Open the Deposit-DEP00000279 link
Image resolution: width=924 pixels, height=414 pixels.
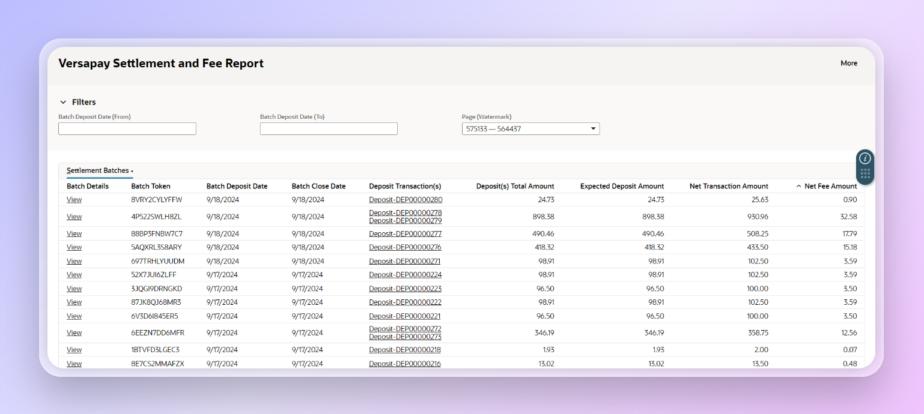(x=406, y=221)
